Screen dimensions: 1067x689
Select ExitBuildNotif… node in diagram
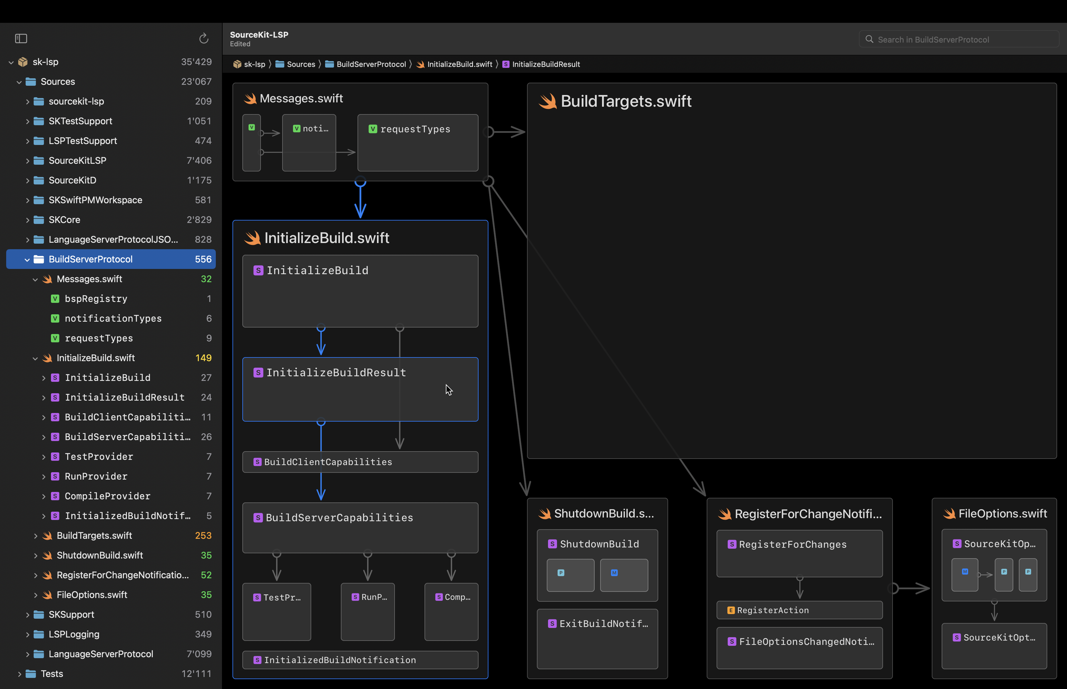coord(597,639)
